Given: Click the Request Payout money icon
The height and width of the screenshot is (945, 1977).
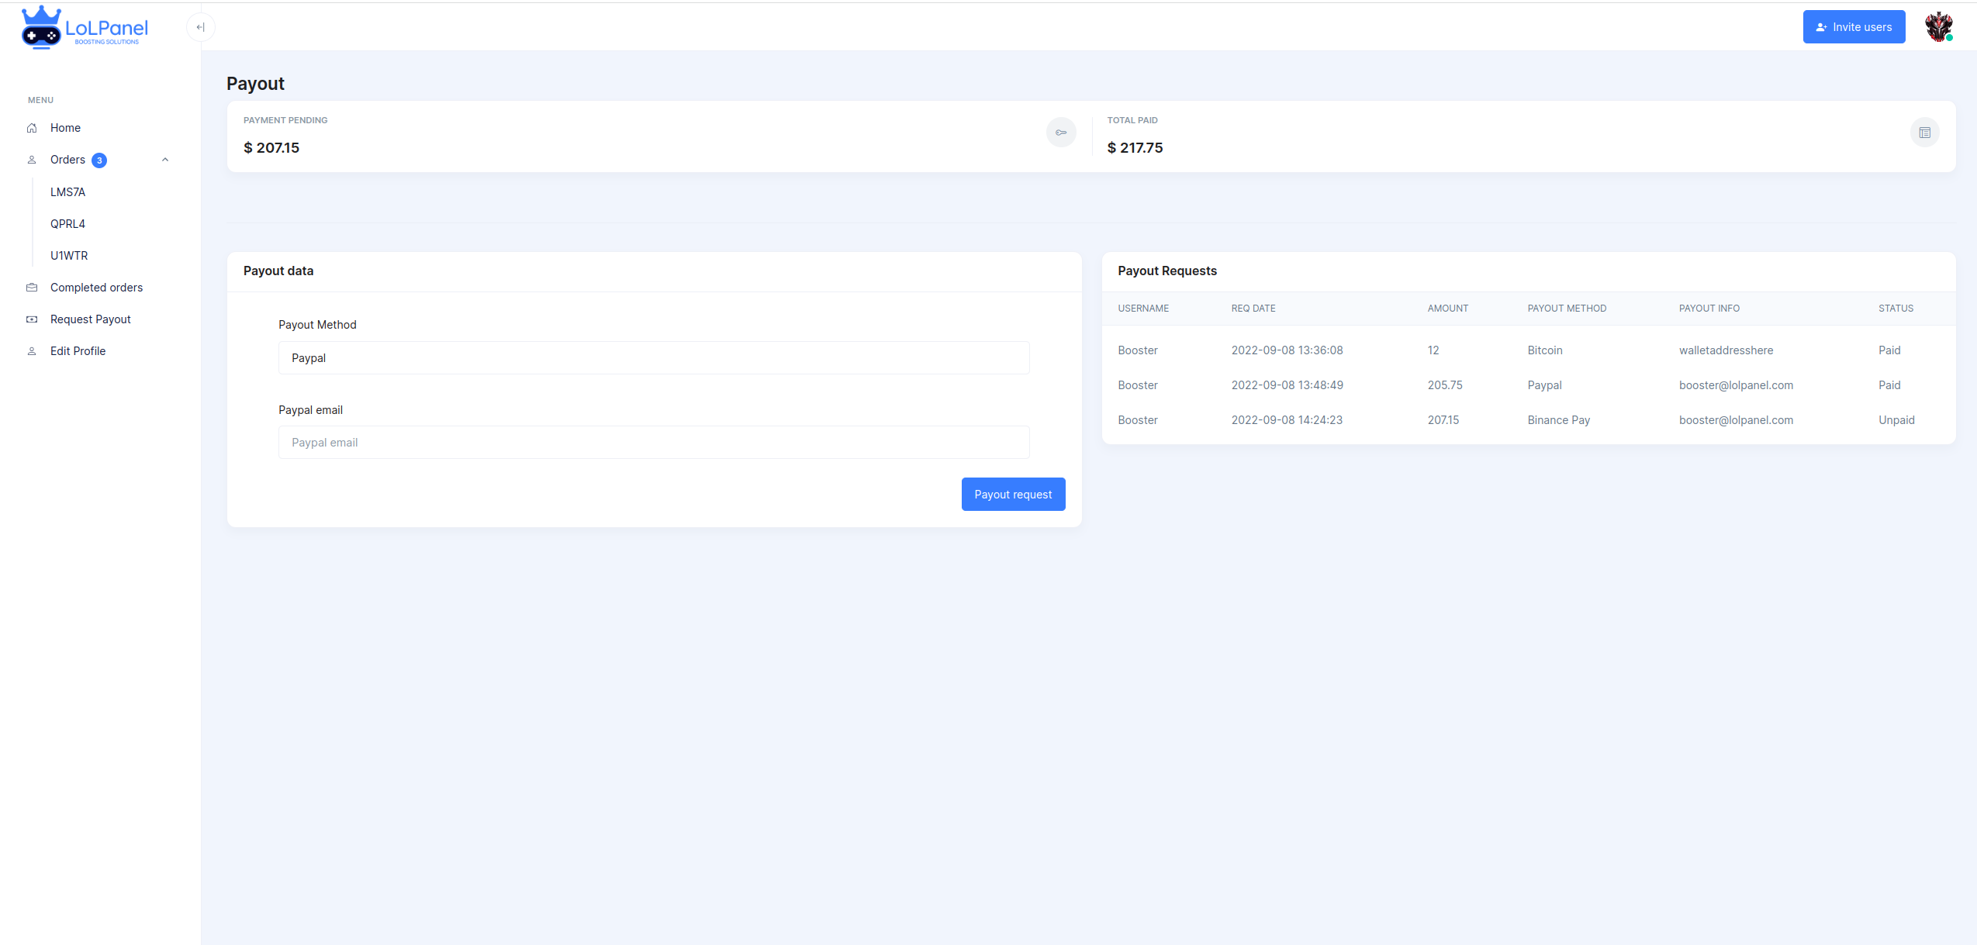Looking at the screenshot, I should [x=32, y=319].
